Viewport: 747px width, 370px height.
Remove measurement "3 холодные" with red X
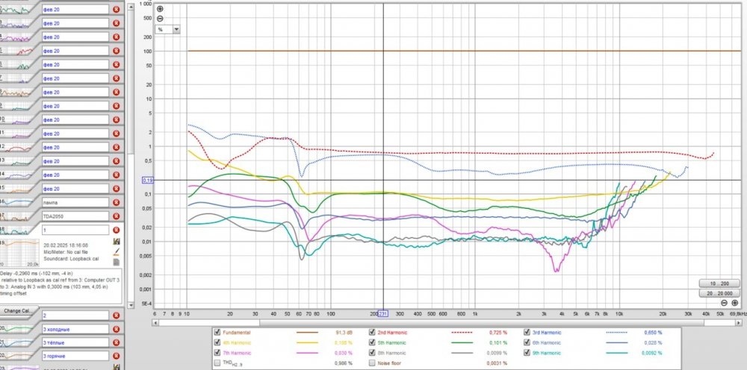pos(116,329)
